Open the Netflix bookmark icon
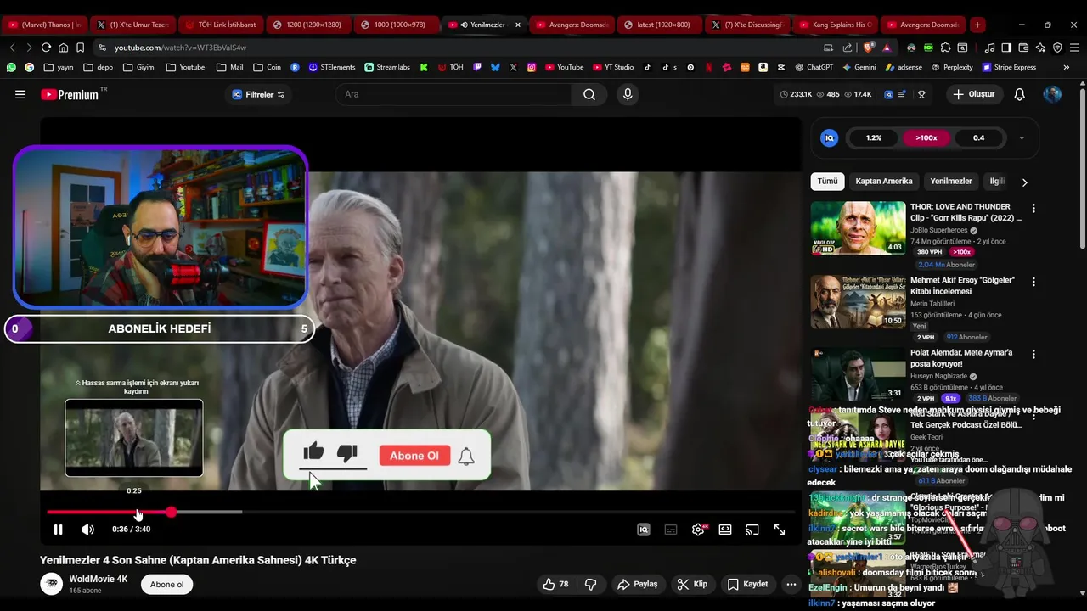This screenshot has height=611, width=1087. pyautogui.click(x=708, y=67)
